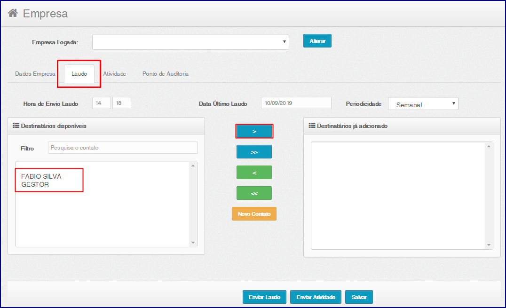
Task: Click scroll down arrow in added recipients list
Action: [489, 245]
